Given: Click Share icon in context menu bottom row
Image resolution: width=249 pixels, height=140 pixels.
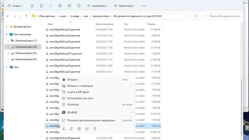Looking at the screenshot, I should [87, 129].
